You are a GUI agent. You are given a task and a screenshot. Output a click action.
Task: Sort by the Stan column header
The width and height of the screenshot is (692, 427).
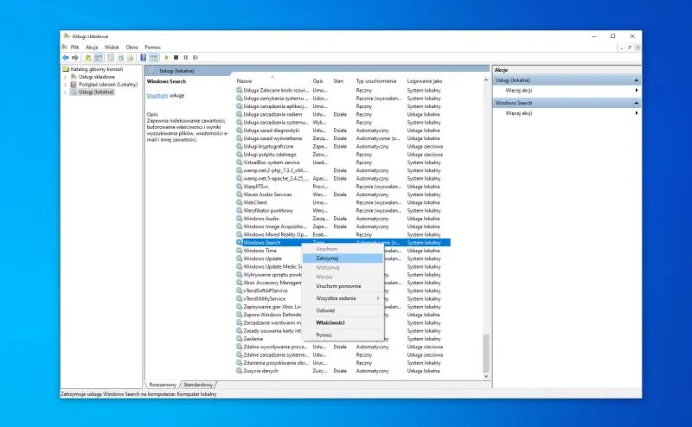point(342,81)
